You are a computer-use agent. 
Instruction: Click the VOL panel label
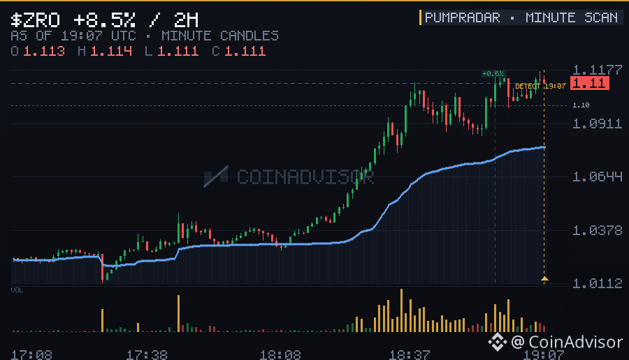click(x=17, y=290)
